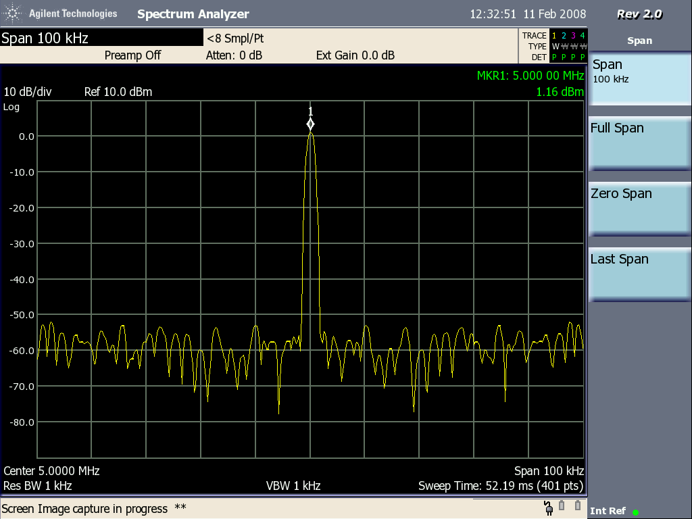The image size is (692, 519).
Task: Click the '1.16 dBm' marker amplitude value
Action: click(x=560, y=92)
